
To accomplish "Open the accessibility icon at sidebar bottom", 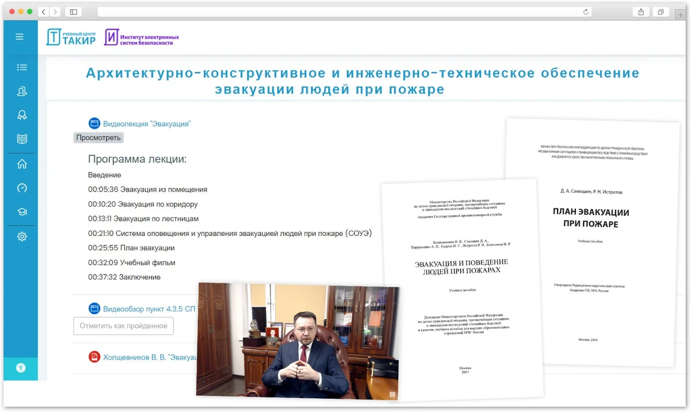I will [21, 368].
